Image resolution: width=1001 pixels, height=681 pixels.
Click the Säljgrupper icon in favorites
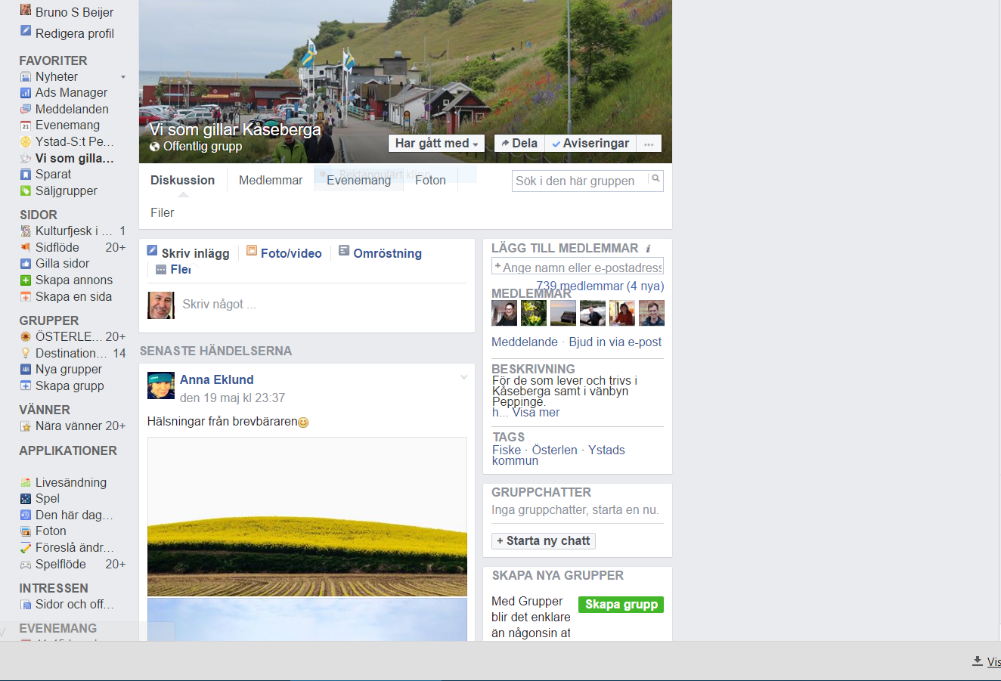click(26, 191)
